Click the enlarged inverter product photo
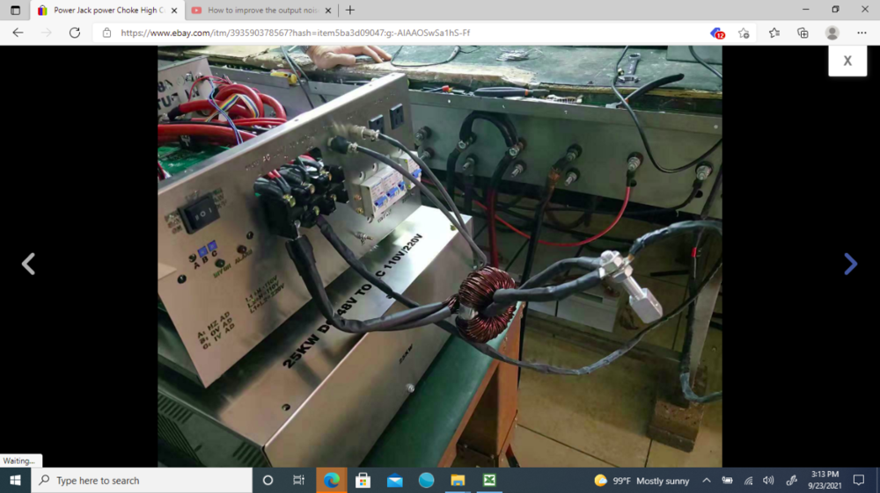The image size is (880, 493). [x=439, y=257]
